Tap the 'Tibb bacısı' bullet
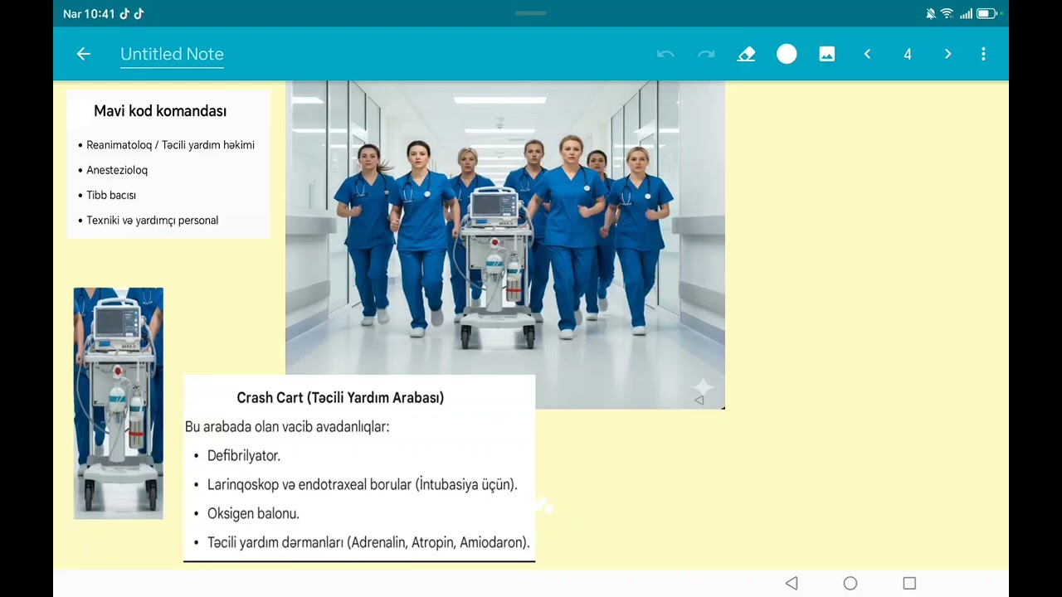 [x=107, y=196]
